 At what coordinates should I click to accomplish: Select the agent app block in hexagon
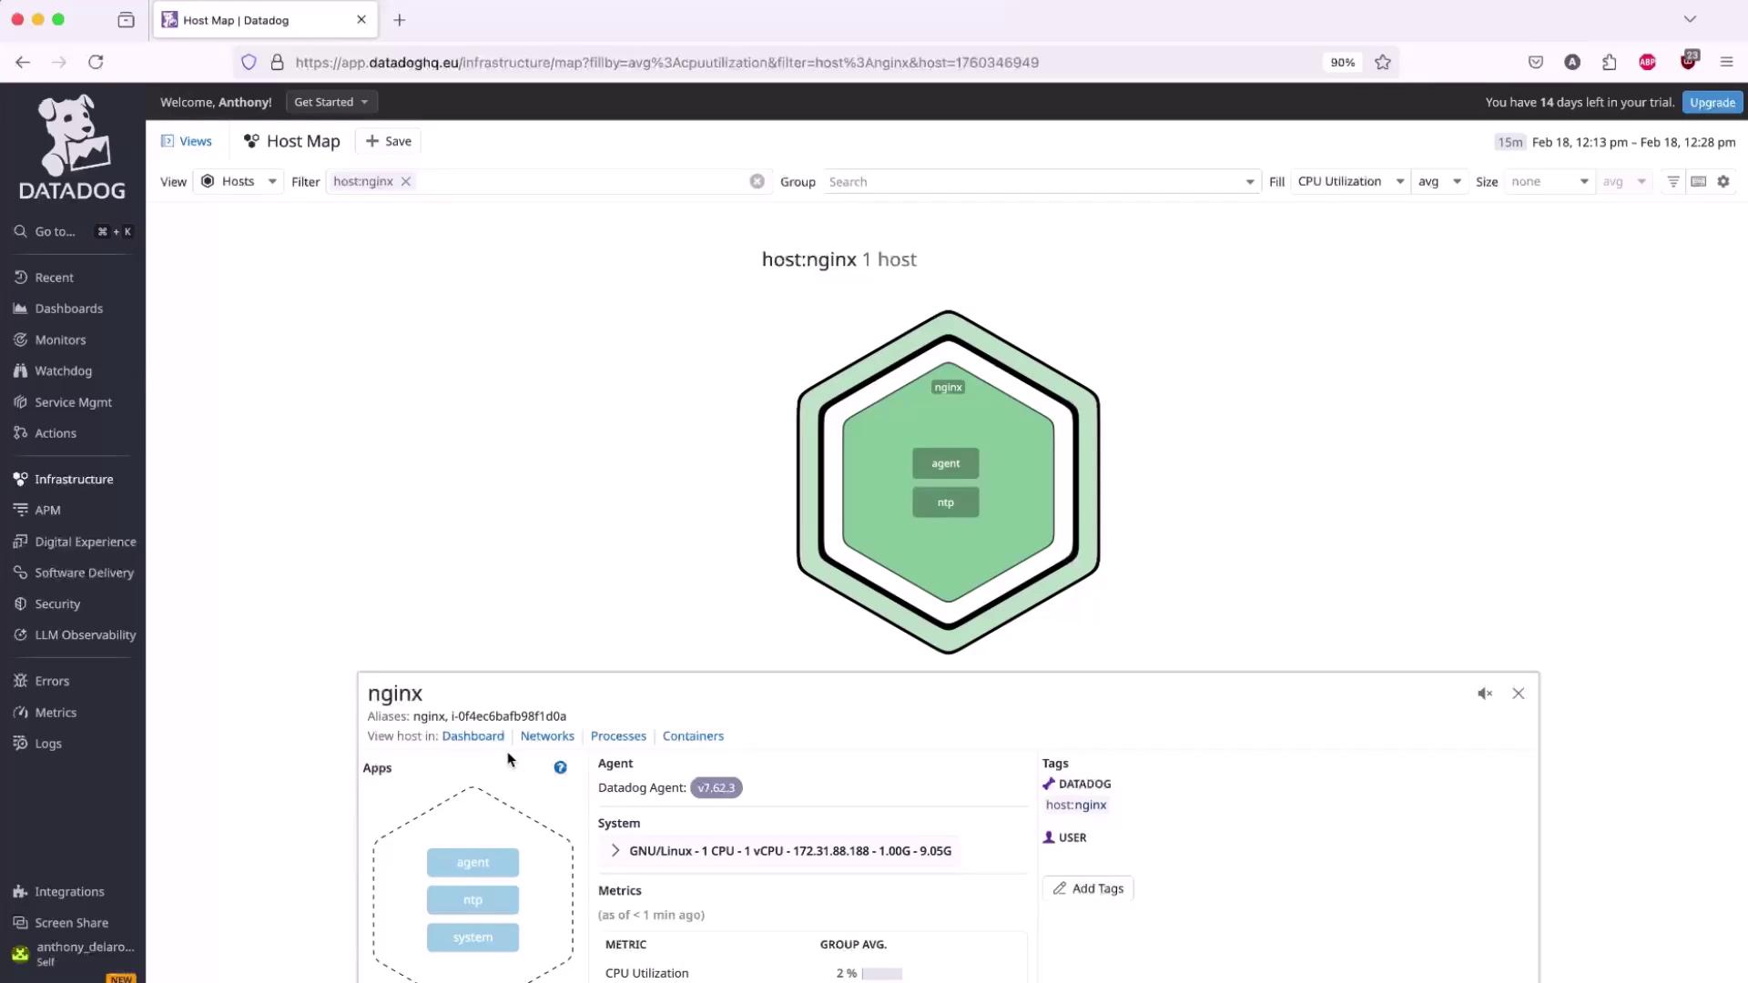[945, 463]
